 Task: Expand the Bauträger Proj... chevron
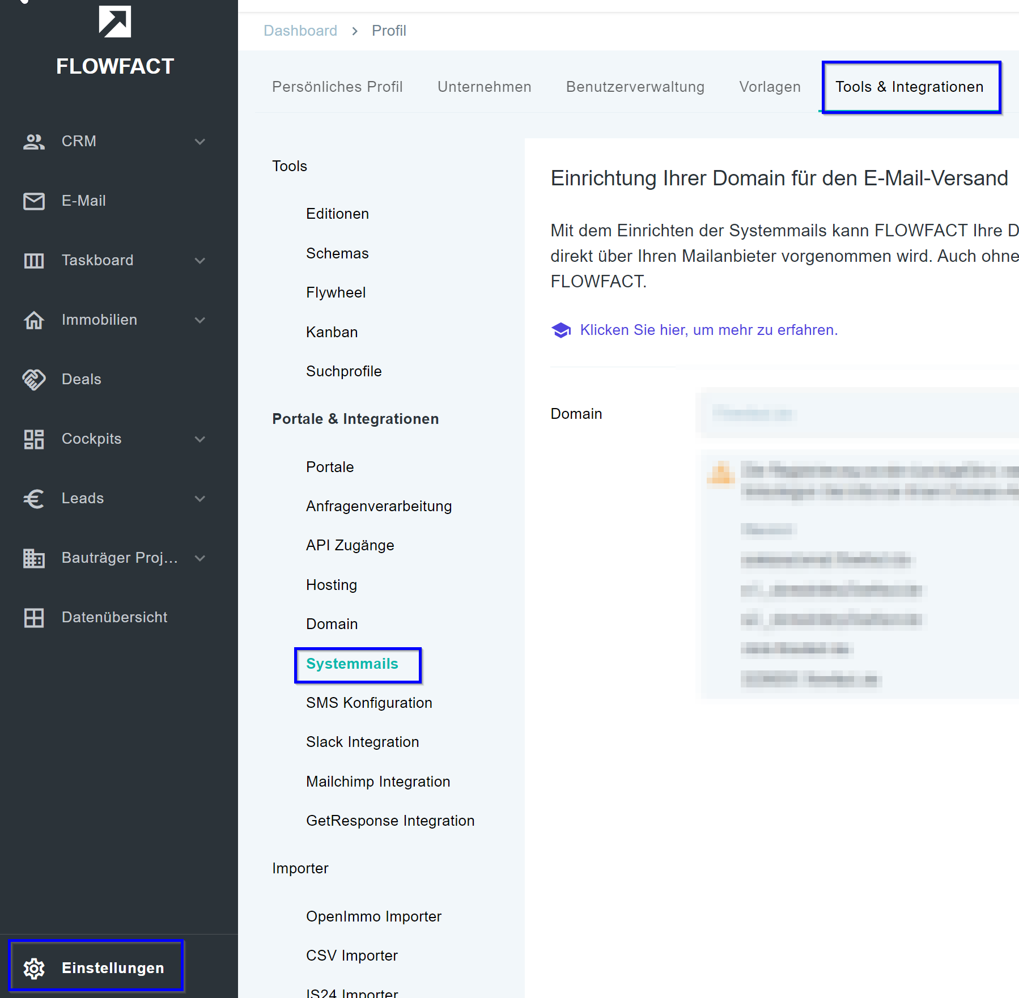(200, 558)
